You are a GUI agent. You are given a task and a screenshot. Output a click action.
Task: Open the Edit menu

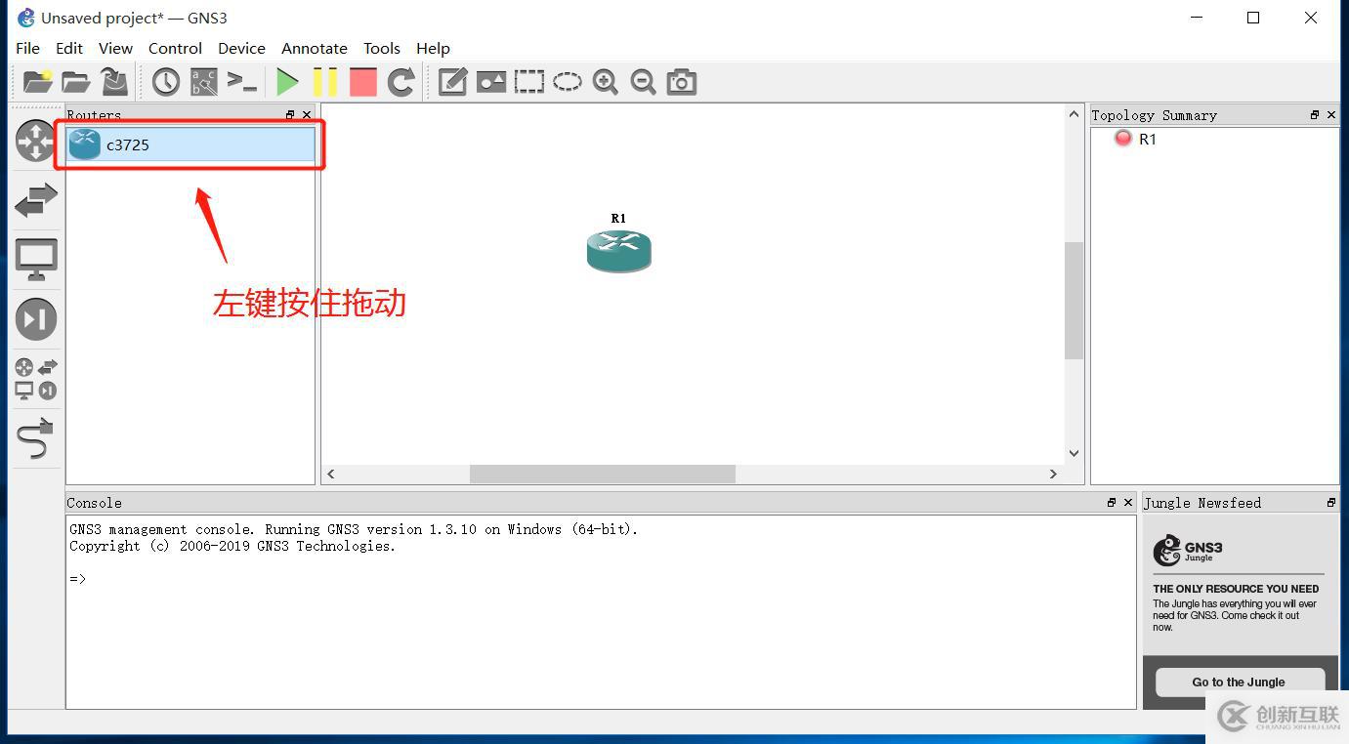click(69, 48)
